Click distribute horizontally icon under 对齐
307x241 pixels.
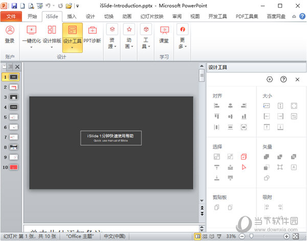click(217, 127)
